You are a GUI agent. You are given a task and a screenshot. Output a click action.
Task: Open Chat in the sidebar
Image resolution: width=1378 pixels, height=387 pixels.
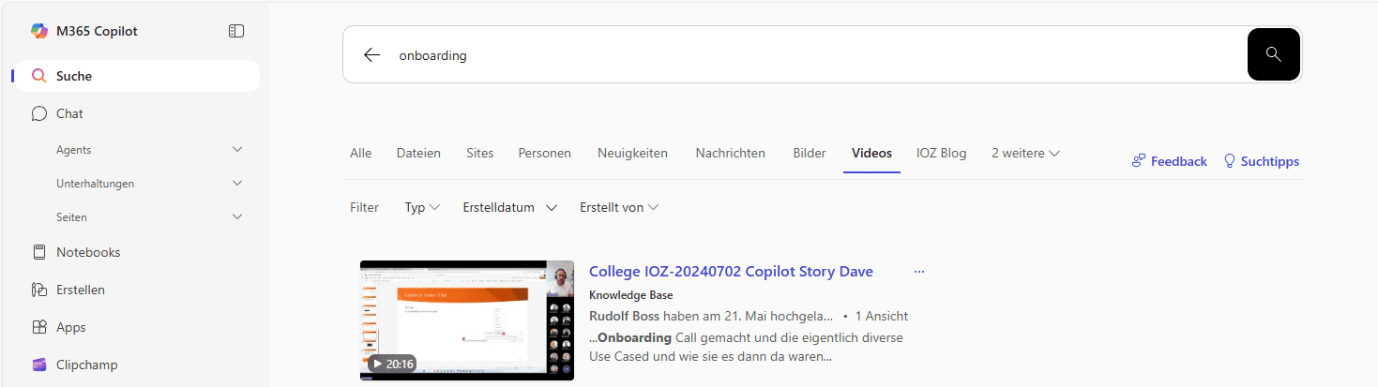(69, 113)
